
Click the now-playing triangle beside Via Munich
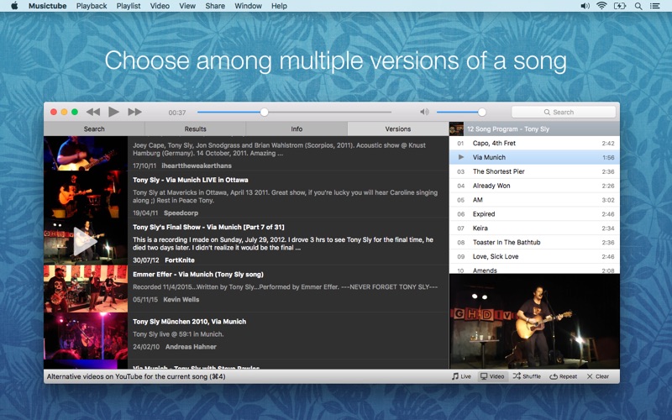coord(461,157)
